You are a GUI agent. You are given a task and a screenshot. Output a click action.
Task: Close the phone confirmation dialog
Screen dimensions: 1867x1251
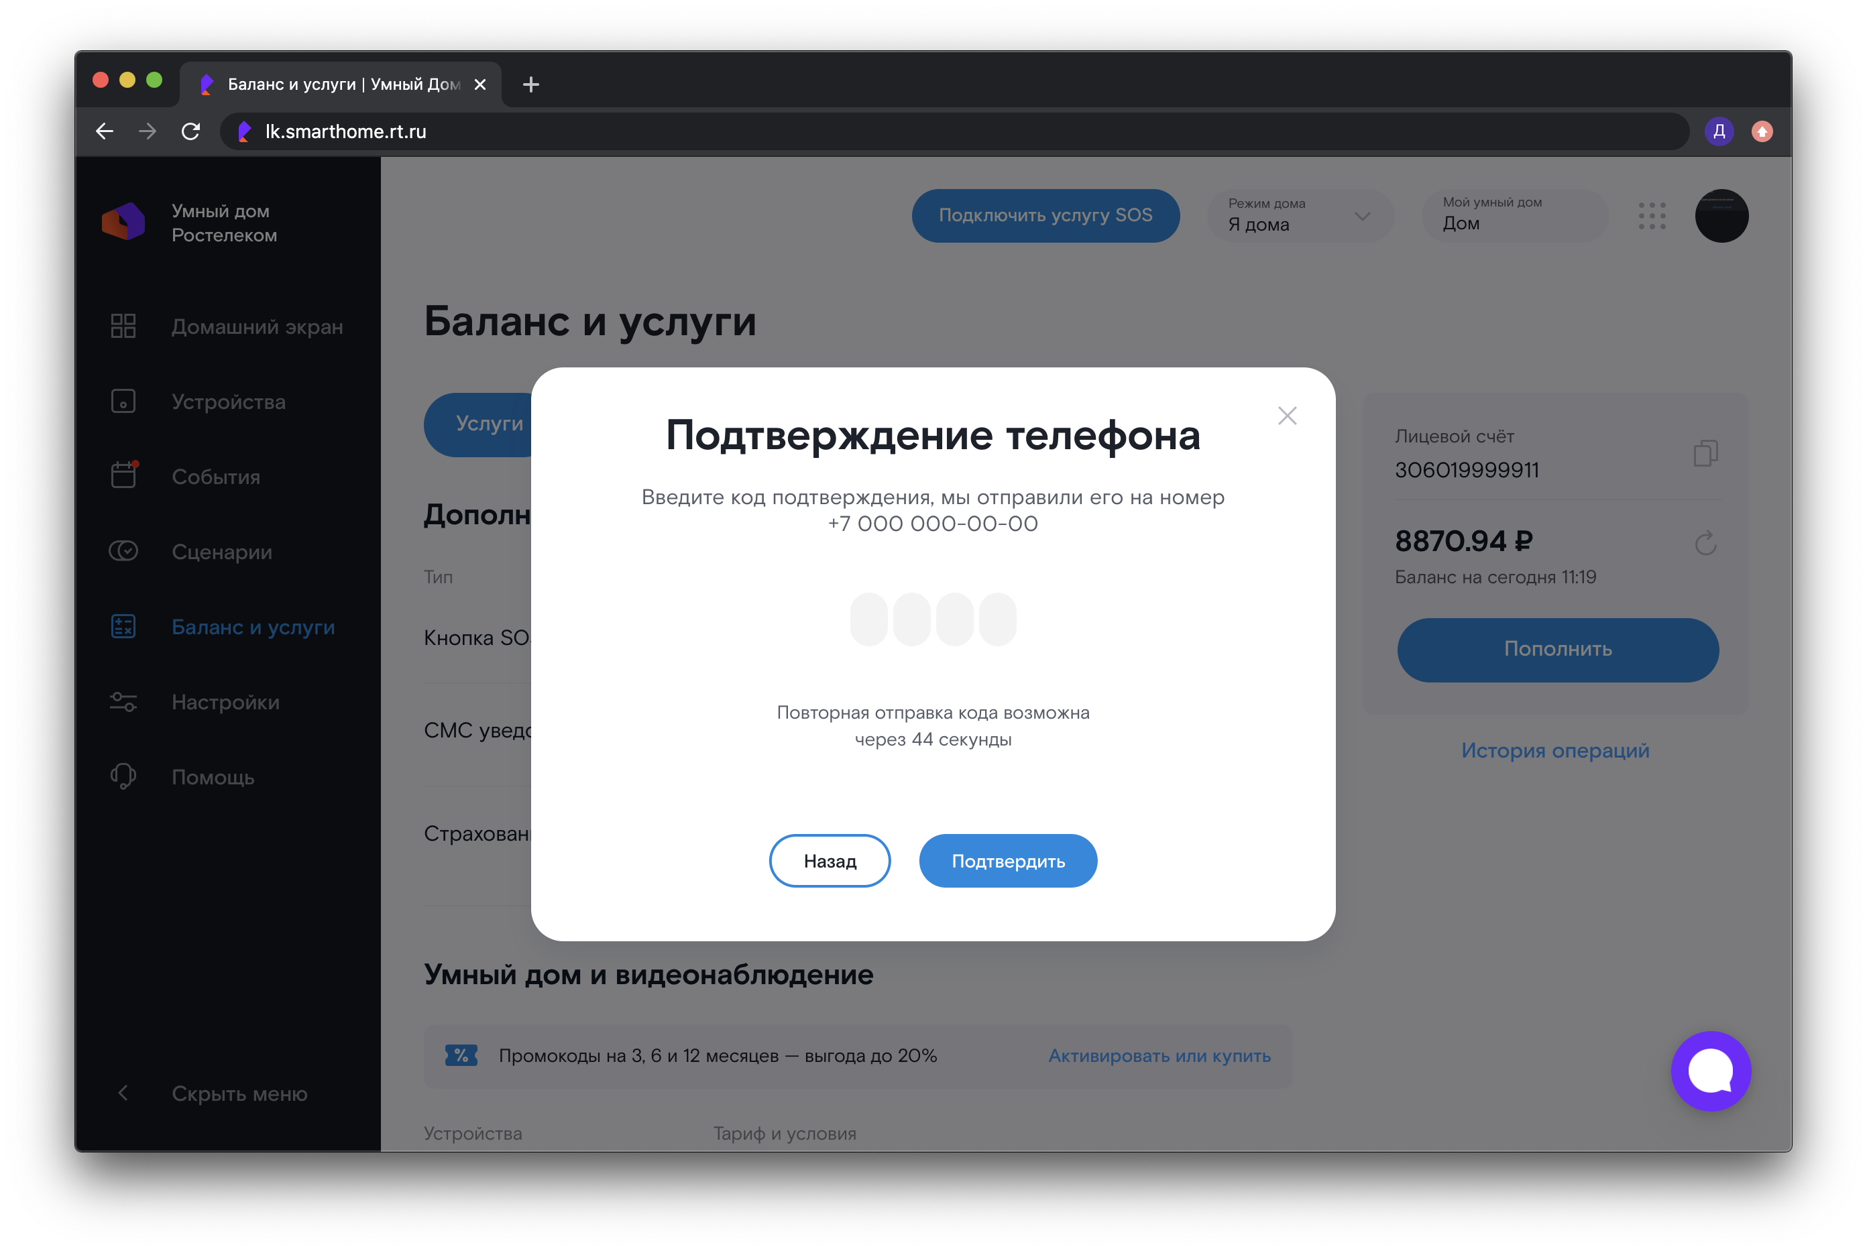coord(1287,416)
